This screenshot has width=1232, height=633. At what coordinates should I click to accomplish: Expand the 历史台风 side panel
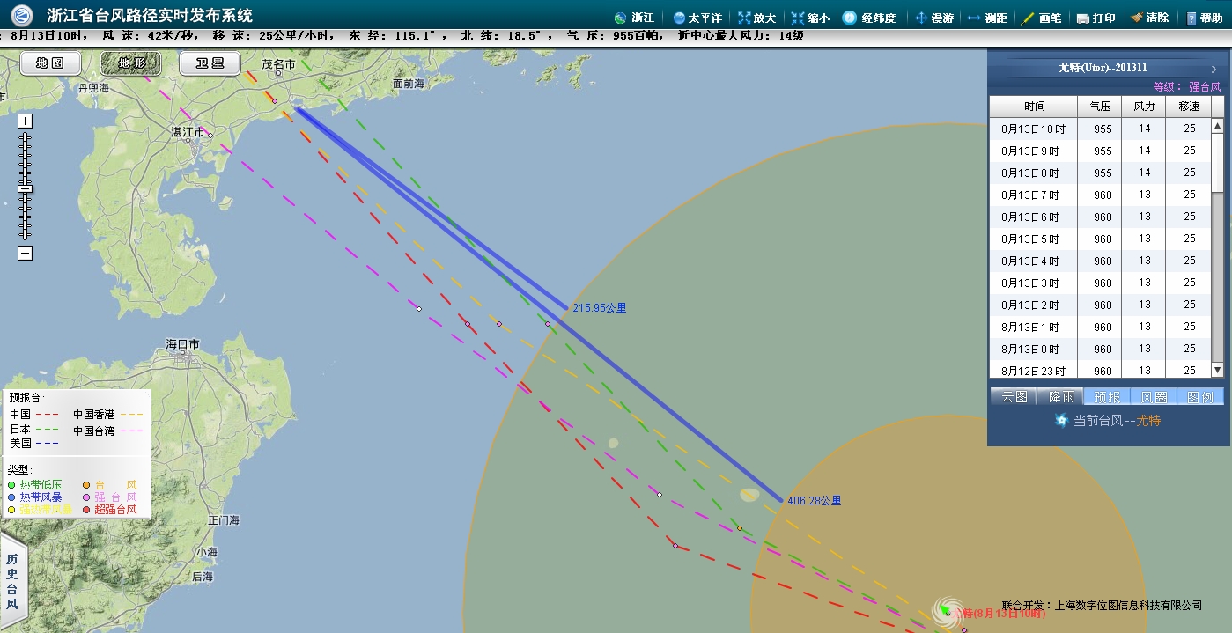(x=12, y=583)
